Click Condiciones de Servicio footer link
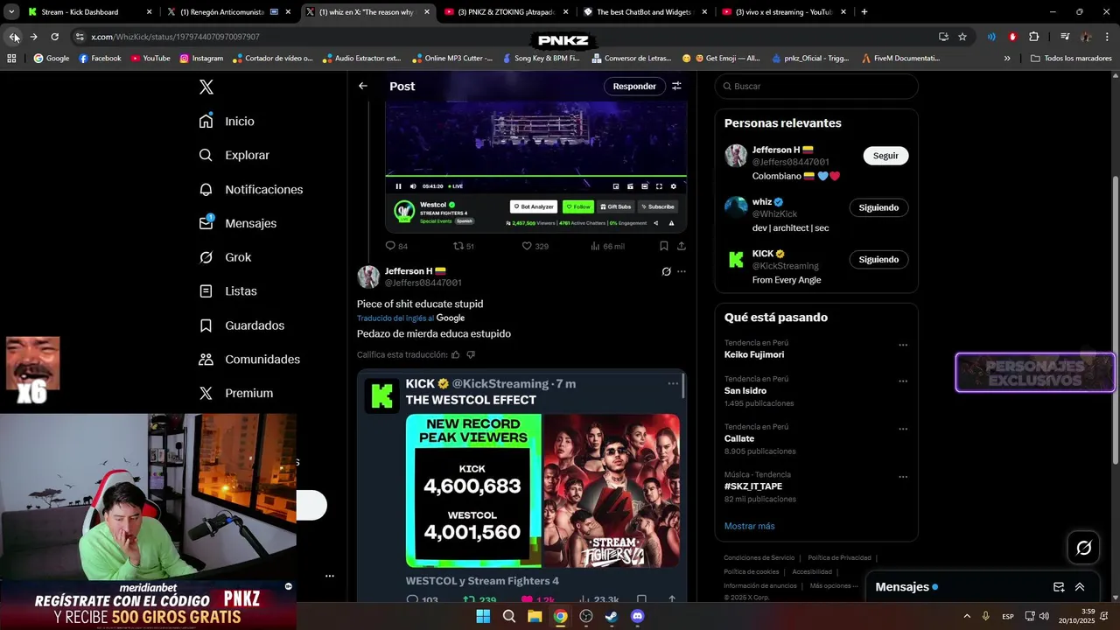1120x630 pixels. tap(759, 557)
